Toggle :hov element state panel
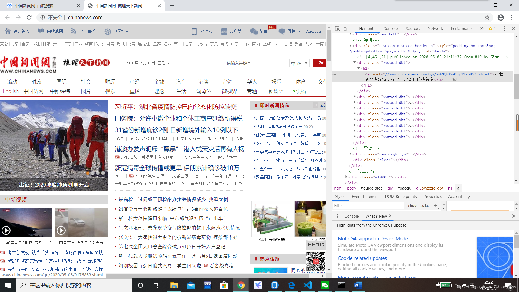The height and width of the screenshot is (292, 519). tap(412, 205)
